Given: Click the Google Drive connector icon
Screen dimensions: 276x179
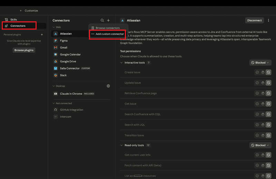Looking at the screenshot, I should pyautogui.click(x=56, y=61).
